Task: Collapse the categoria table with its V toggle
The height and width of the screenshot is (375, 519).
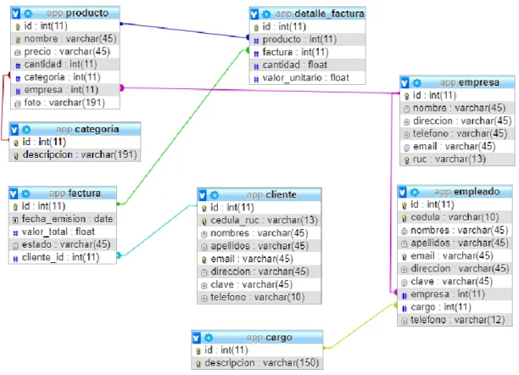Action: (x=14, y=130)
